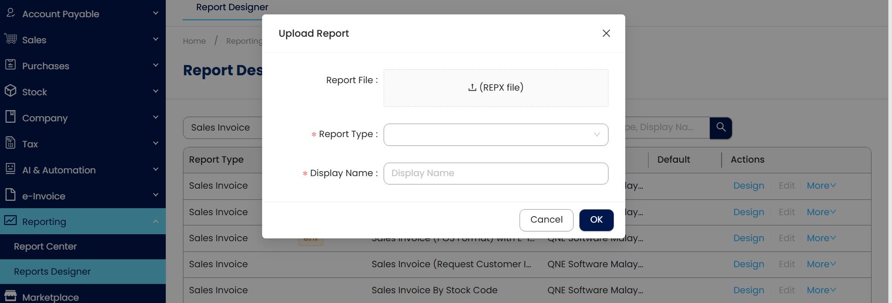Viewport: 892px width, 303px height.
Task: Click the AI & Automation icon
Action: coord(11,169)
